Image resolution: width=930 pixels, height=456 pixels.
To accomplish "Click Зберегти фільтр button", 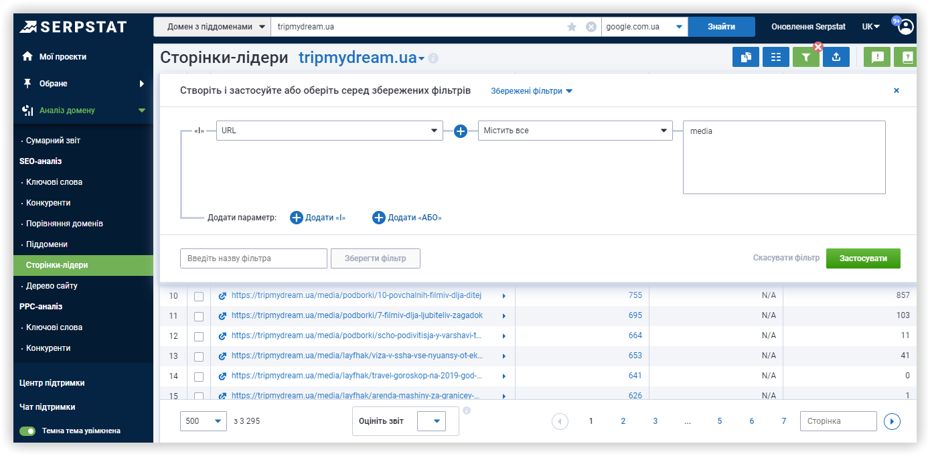I will [375, 258].
